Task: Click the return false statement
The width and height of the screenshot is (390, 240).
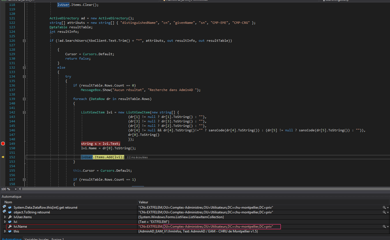Action: coord(78,59)
